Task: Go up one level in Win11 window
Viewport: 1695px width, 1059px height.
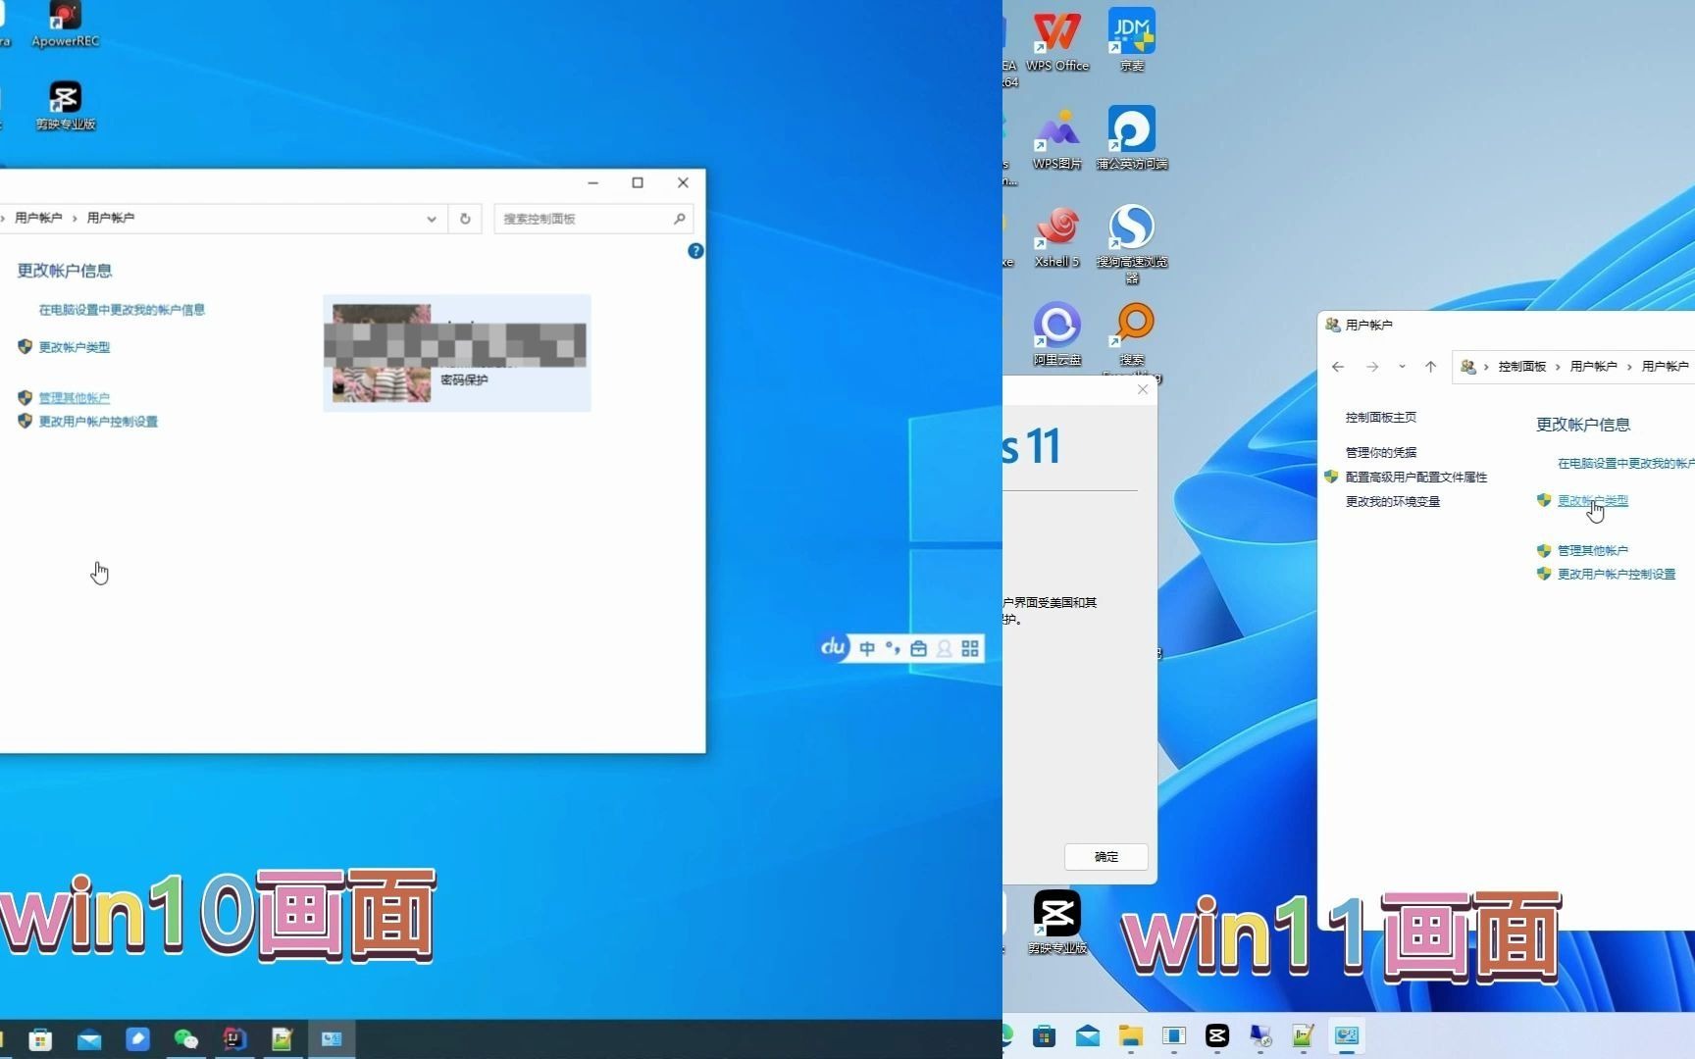Action: [1430, 367]
